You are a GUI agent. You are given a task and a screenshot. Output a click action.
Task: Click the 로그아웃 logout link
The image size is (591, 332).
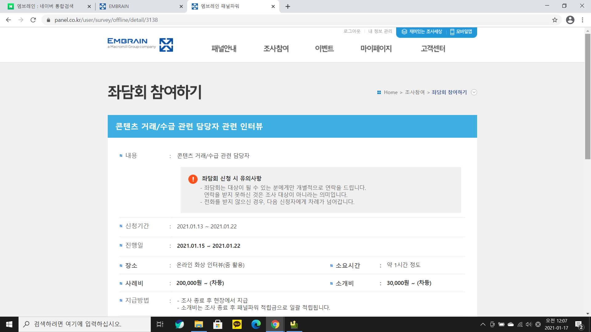coord(352,31)
